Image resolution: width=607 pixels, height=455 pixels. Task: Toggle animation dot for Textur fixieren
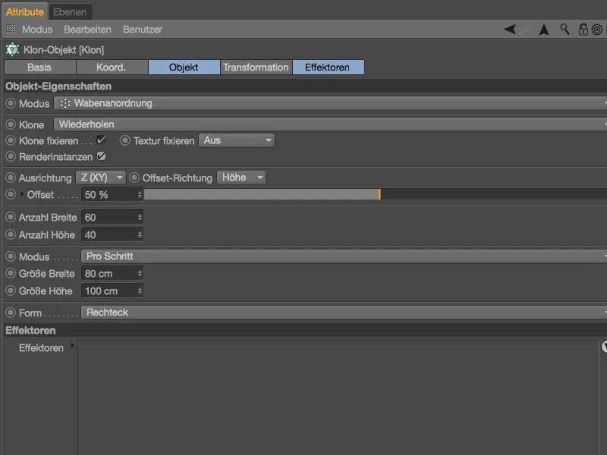(125, 140)
